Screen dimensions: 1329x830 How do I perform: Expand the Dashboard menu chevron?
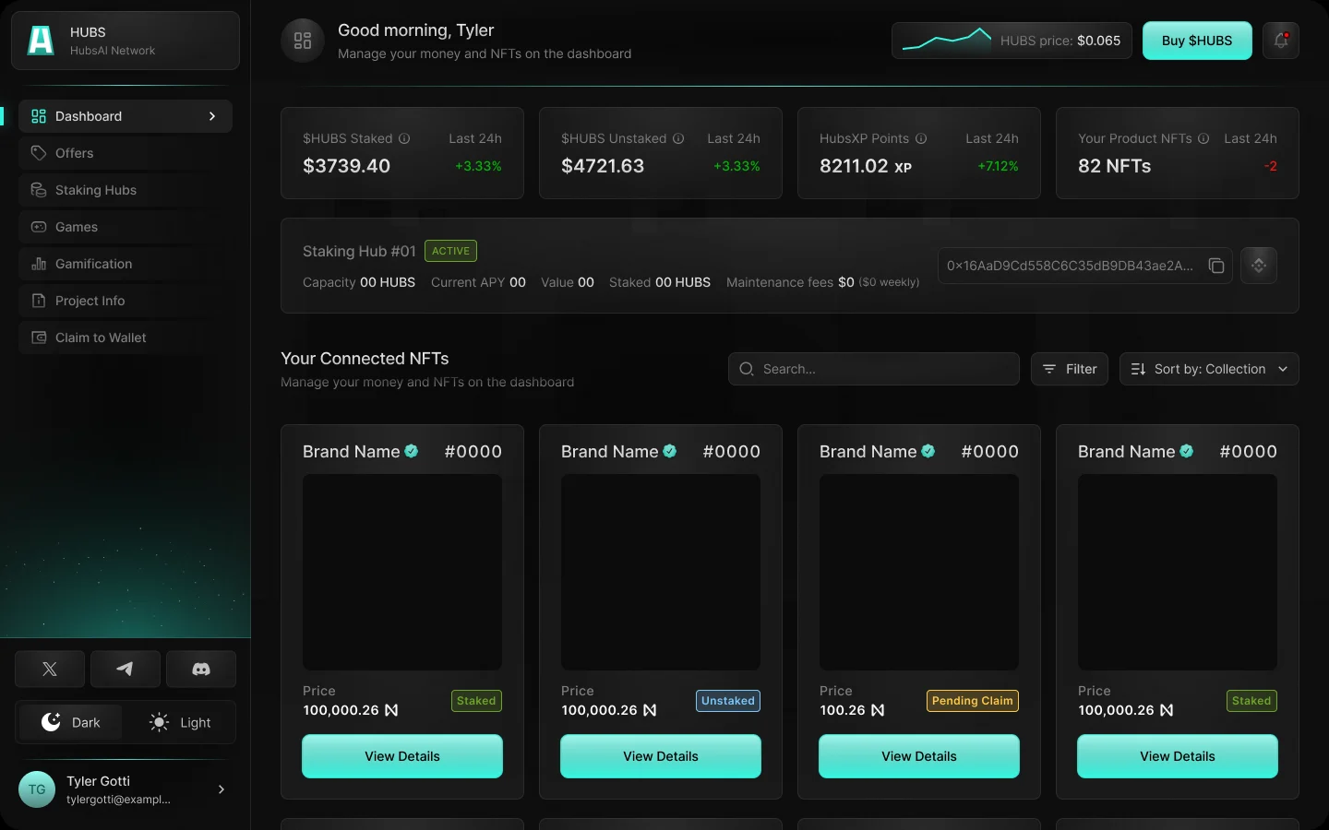pyautogui.click(x=212, y=116)
